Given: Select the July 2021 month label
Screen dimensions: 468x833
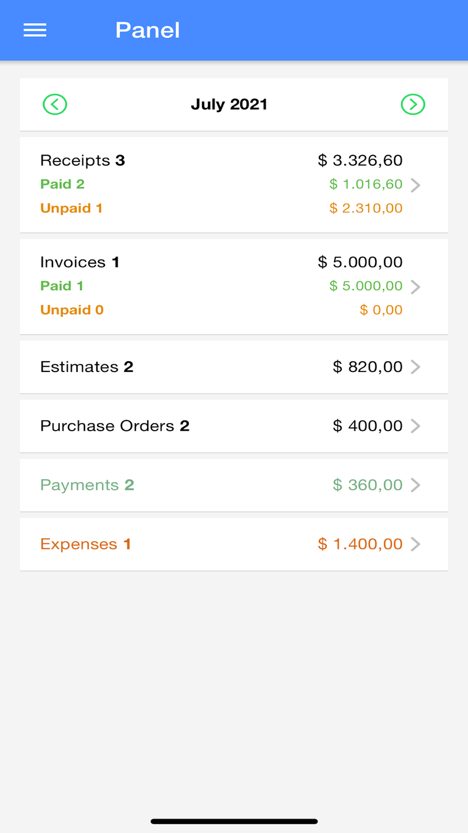Looking at the screenshot, I should (229, 104).
